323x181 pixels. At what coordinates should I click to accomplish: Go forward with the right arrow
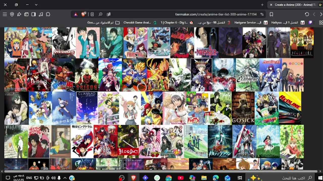pyautogui.click(x=321, y=14)
